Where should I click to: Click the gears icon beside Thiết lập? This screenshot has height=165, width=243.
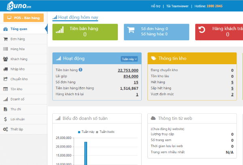pyautogui.click(x=6, y=129)
